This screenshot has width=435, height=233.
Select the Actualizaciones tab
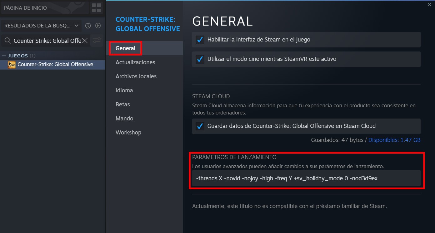point(135,62)
